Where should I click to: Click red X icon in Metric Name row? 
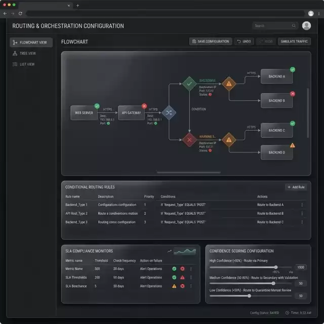pos(182,269)
